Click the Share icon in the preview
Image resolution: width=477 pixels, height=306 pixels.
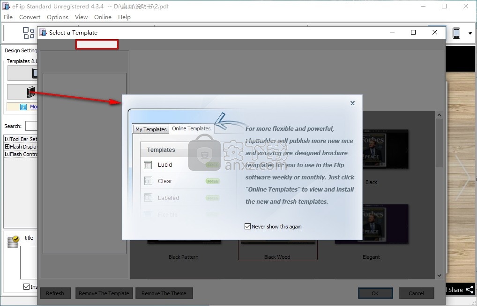pos(470,290)
